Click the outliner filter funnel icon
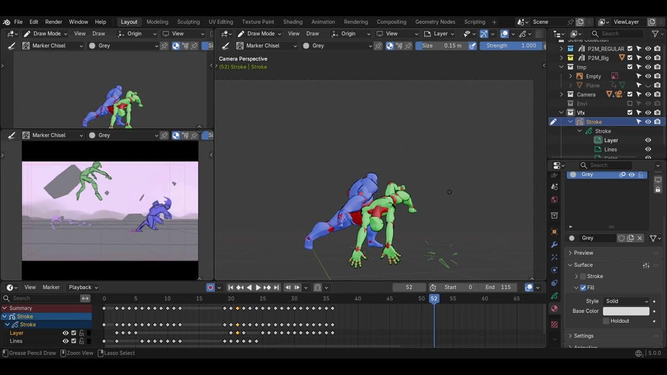The width and height of the screenshot is (667, 375). (656, 33)
